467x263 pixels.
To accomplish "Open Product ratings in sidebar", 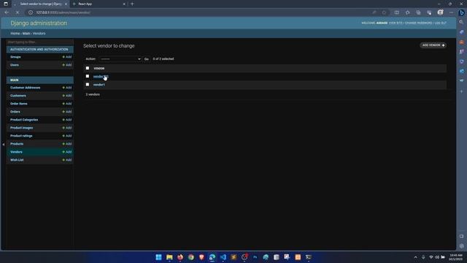I will [x=21, y=136].
